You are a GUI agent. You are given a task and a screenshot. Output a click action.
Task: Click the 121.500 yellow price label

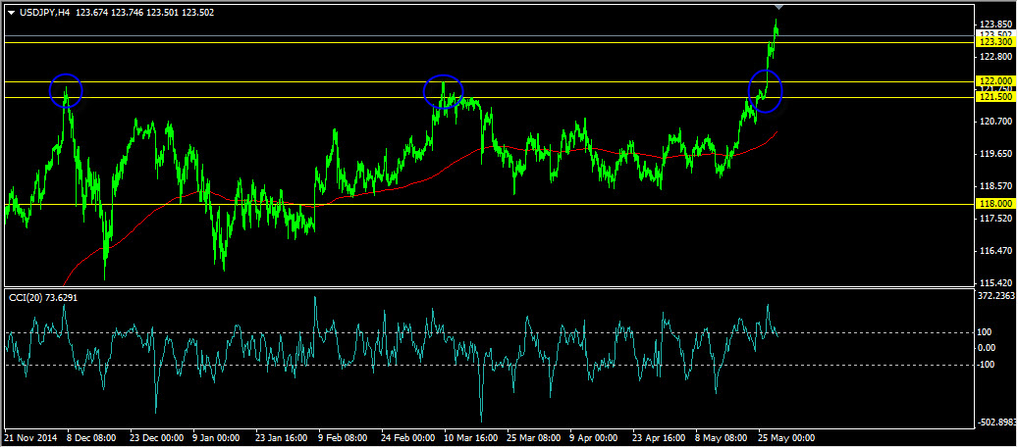(994, 97)
